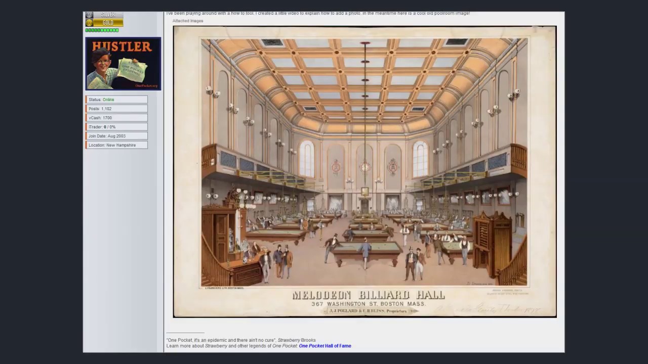Image resolution: width=648 pixels, height=364 pixels.
Task: Click the green reputation bar
Action: pyautogui.click(x=102, y=30)
